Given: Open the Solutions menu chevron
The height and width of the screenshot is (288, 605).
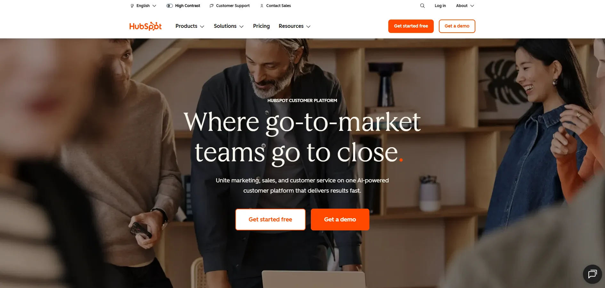Looking at the screenshot, I should pyautogui.click(x=241, y=27).
